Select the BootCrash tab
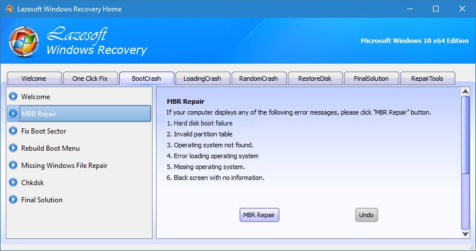This screenshot has width=476, height=251. 146,79
